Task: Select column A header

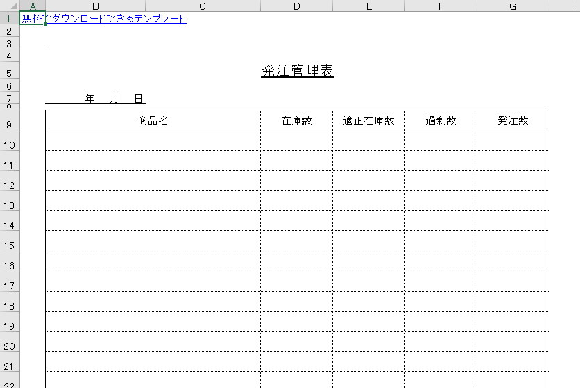Action: pos(33,6)
